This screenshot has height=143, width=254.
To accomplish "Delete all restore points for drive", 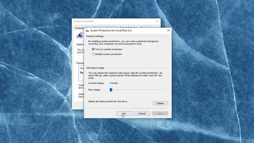I will click(x=160, y=103).
